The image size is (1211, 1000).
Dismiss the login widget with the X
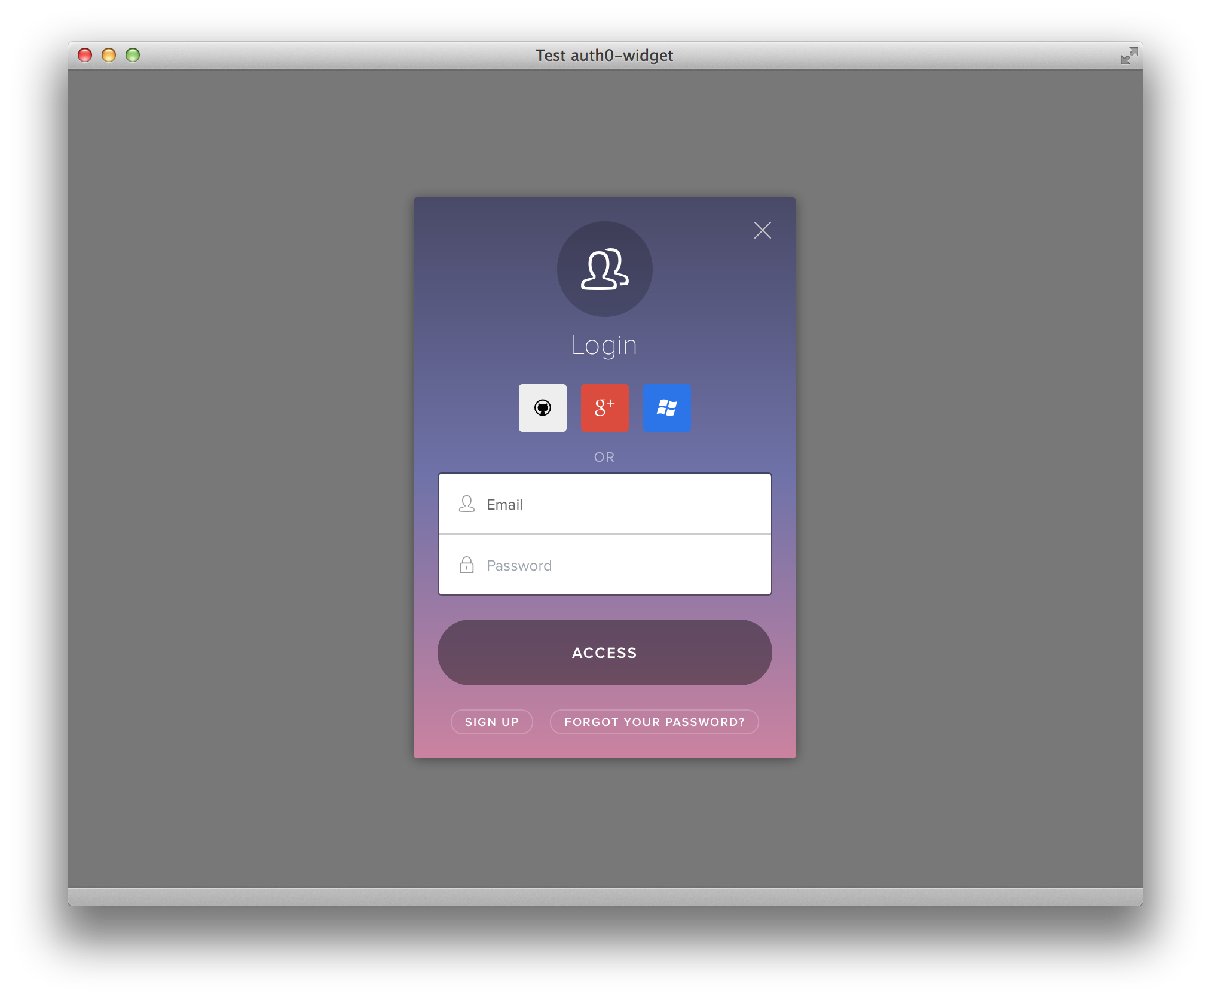(763, 230)
